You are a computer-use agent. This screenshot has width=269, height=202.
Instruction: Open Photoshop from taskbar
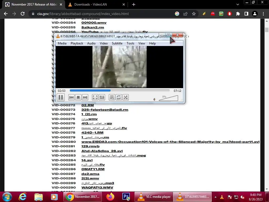126,197
